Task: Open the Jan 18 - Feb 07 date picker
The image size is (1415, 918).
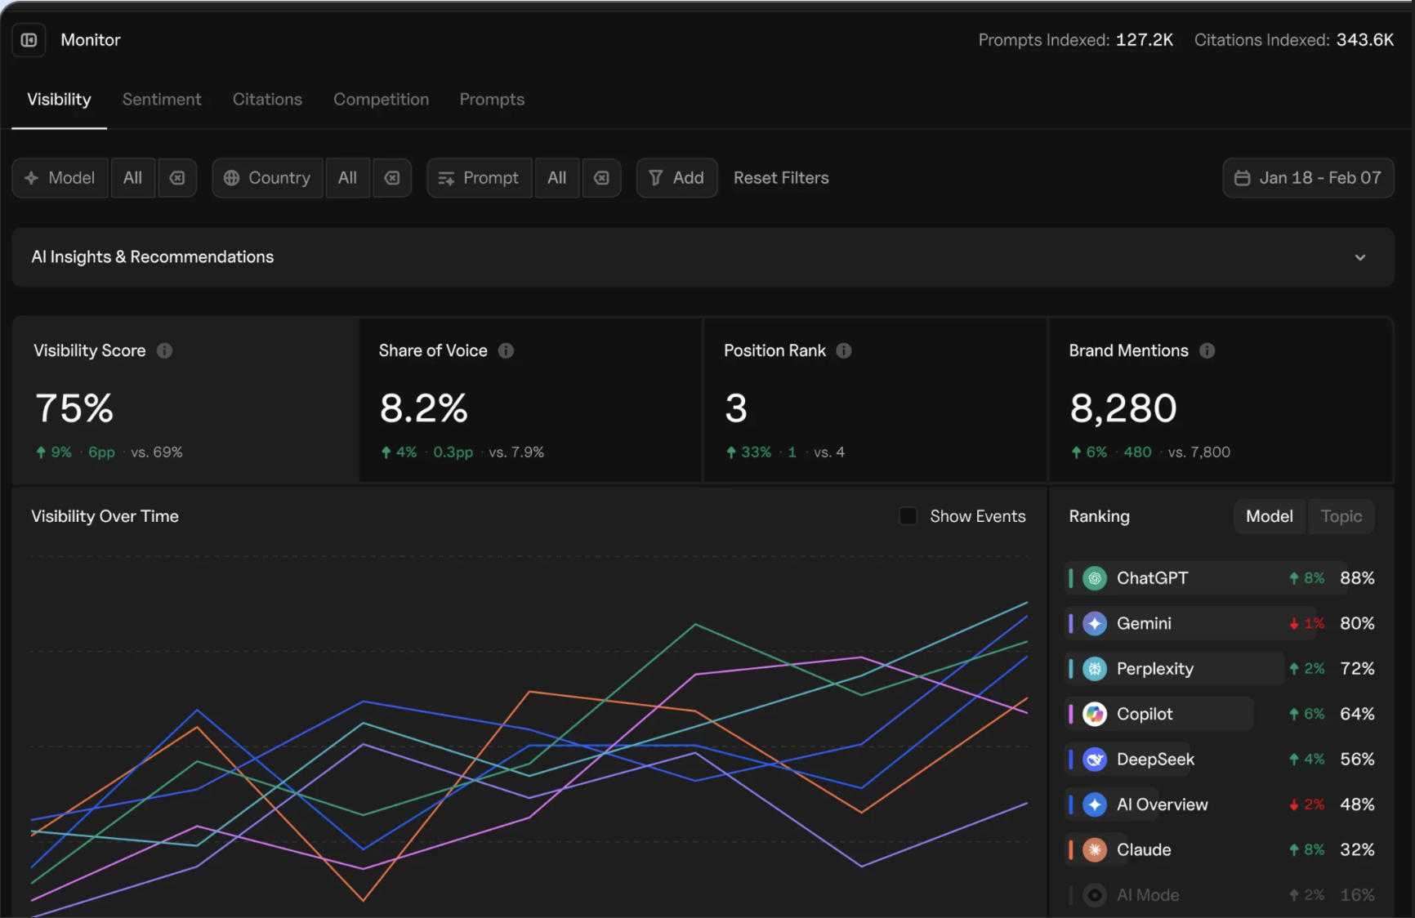Action: [1308, 178]
